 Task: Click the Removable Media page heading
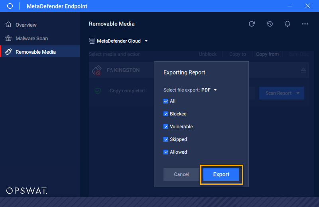point(112,24)
